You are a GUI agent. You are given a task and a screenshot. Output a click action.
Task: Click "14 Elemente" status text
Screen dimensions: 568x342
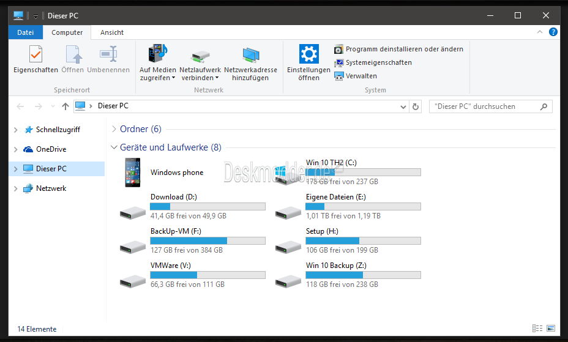pyautogui.click(x=37, y=329)
